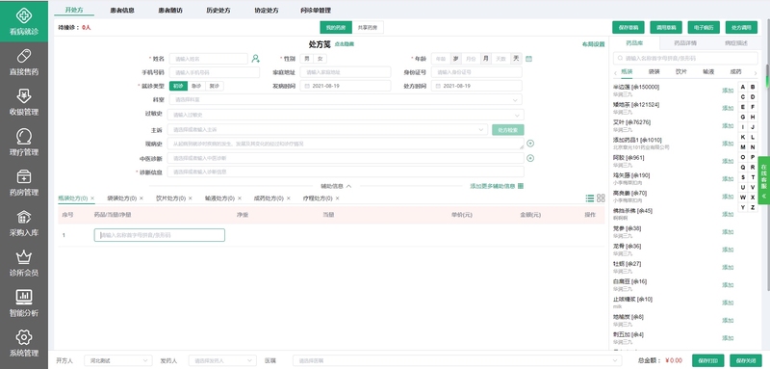Click the grid icon beside 添加更多辅助信息
770x369 pixels.
click(x=521, y=186)
